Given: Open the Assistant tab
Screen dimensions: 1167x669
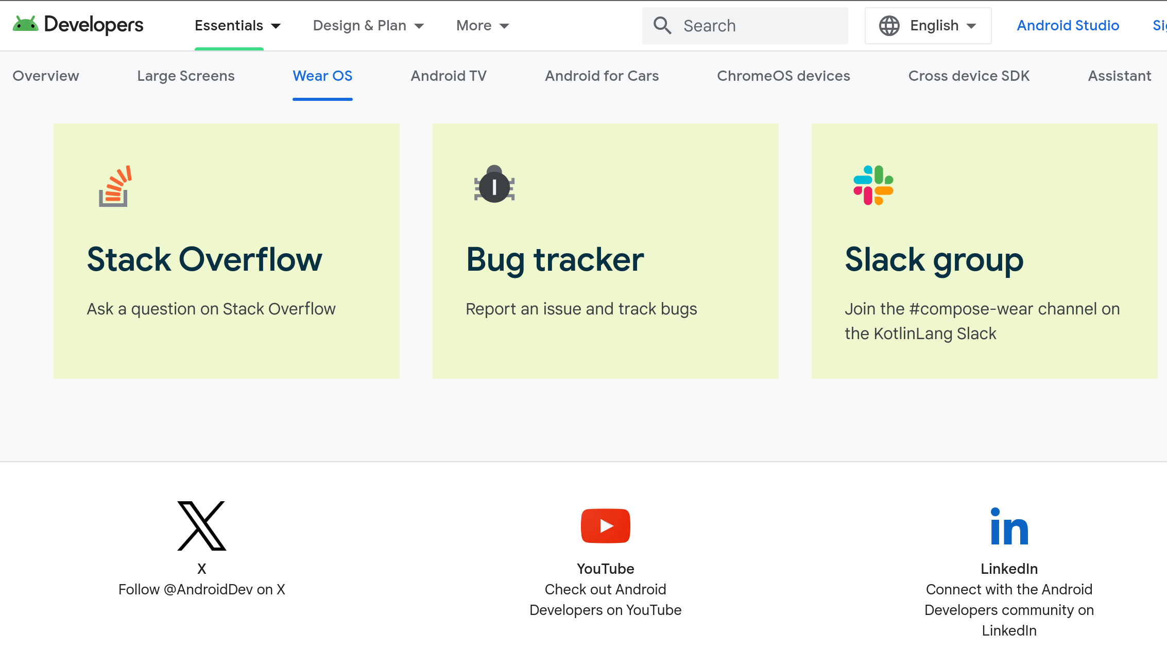Looking at the screenshot, I should click(x=1120, y=76).
